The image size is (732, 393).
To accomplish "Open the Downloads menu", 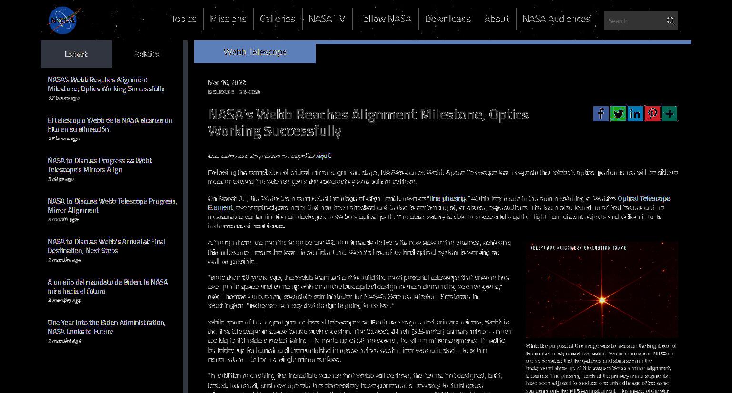I will (x=448, y=19).
